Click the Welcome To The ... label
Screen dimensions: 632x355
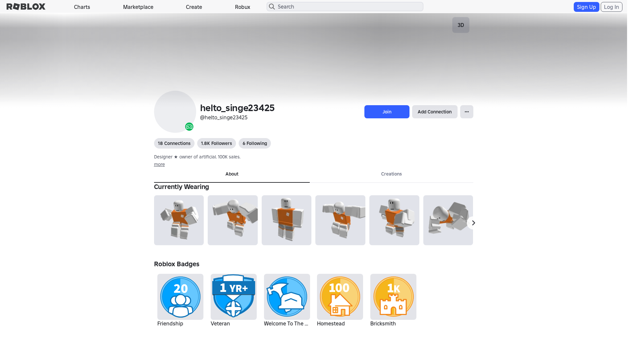point(286,323)
